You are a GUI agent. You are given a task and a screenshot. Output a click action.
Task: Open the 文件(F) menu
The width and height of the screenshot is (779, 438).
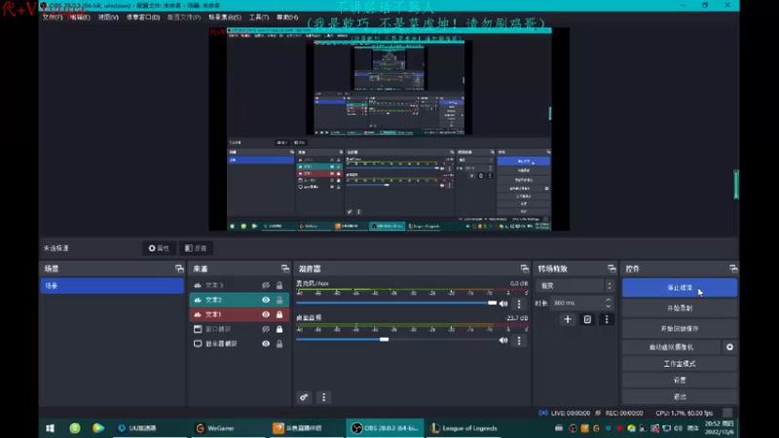click(53, 17)
